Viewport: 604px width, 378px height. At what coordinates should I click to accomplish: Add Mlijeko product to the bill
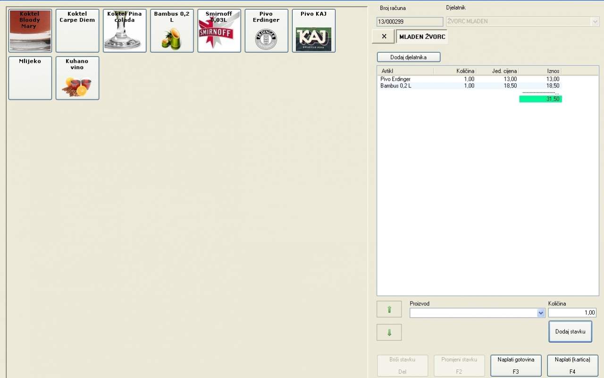click(30, 78)
